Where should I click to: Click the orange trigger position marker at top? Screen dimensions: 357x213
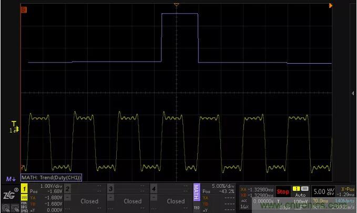(177, 5)
